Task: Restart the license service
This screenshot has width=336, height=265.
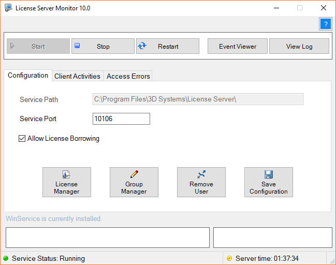Action: (168, 46)
